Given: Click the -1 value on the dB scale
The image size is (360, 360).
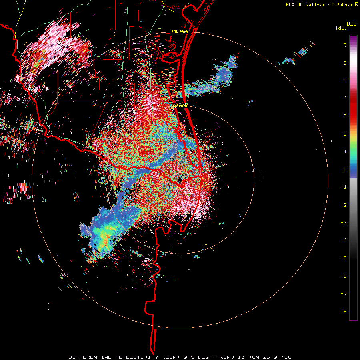Looking at the screenshot, I should (344, 187).
